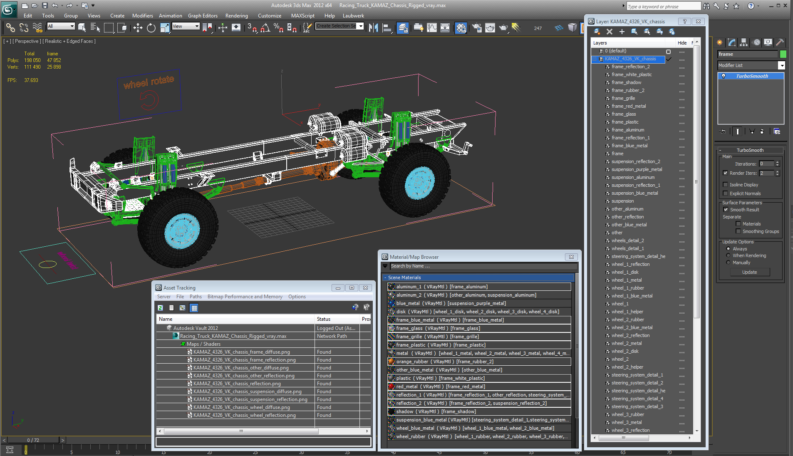Open Paths menu in Asset Tracking

tap(196, 297)
